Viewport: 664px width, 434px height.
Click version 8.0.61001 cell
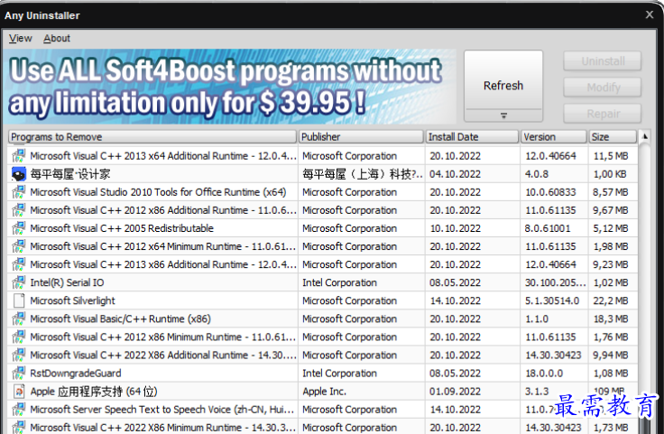point(548,228)
